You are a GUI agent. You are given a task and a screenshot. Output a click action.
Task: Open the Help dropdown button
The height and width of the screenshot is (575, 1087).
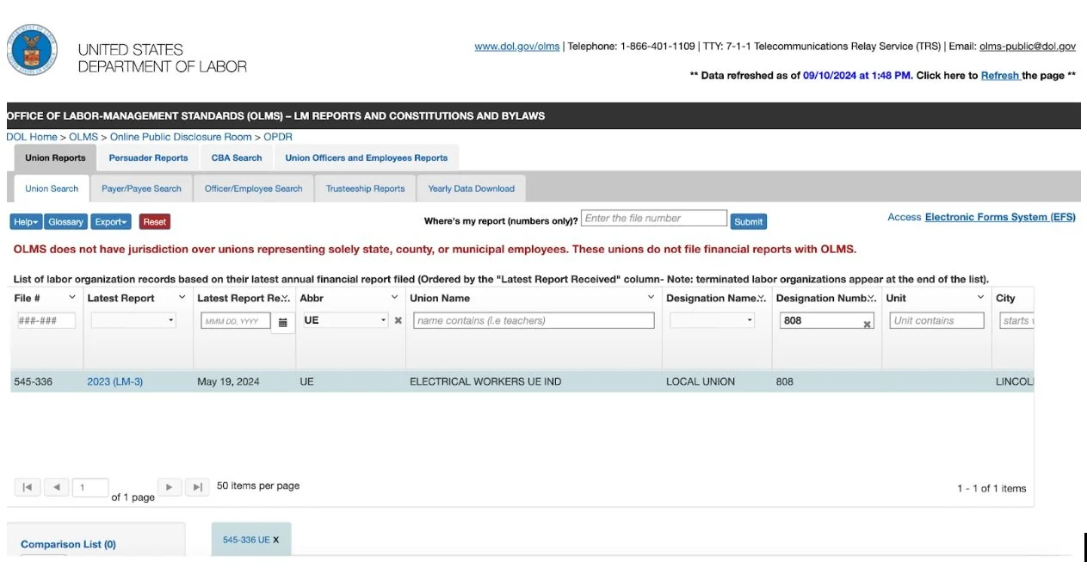point(26,222)
